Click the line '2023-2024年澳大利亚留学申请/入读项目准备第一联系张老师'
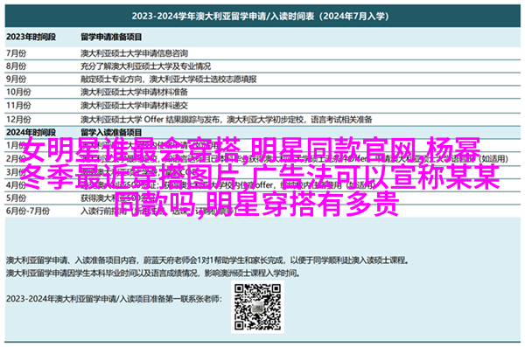The width and height of the screenshot is (525, 347). point(114,299)
